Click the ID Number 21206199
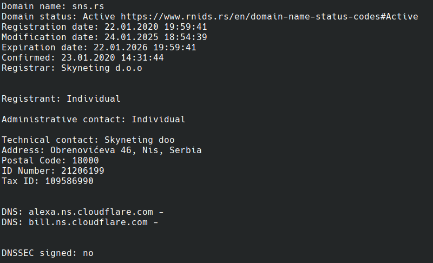This screenshot has width=433, height=263. [x=83, y=170]
